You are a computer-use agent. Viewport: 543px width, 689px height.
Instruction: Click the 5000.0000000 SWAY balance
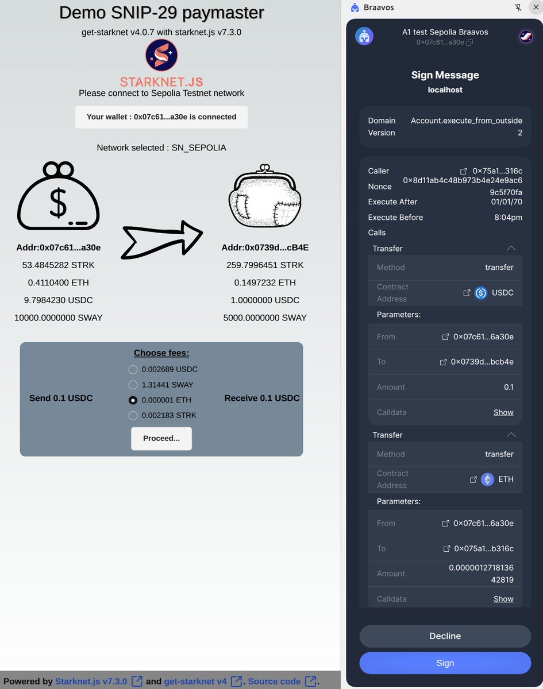pos(265,318)
